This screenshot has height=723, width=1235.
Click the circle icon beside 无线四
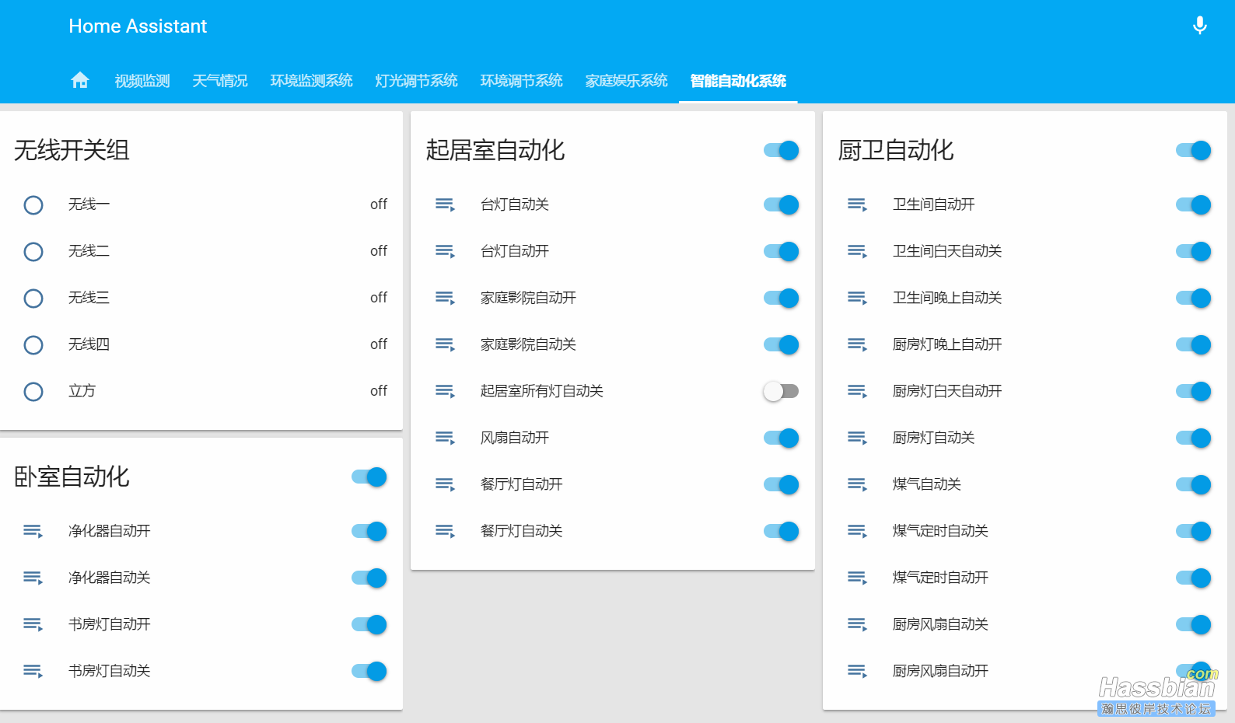click(x=33, y=345)
